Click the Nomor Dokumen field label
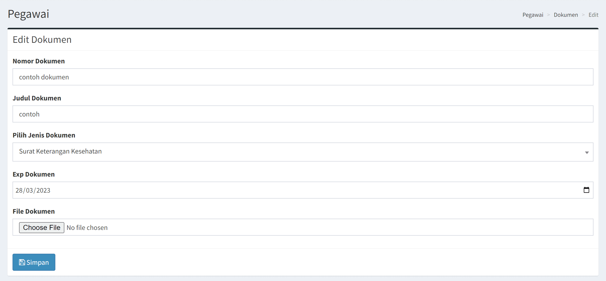Viewport: 606px width, 281px height. pyautogui.click(x=39, y=61)
